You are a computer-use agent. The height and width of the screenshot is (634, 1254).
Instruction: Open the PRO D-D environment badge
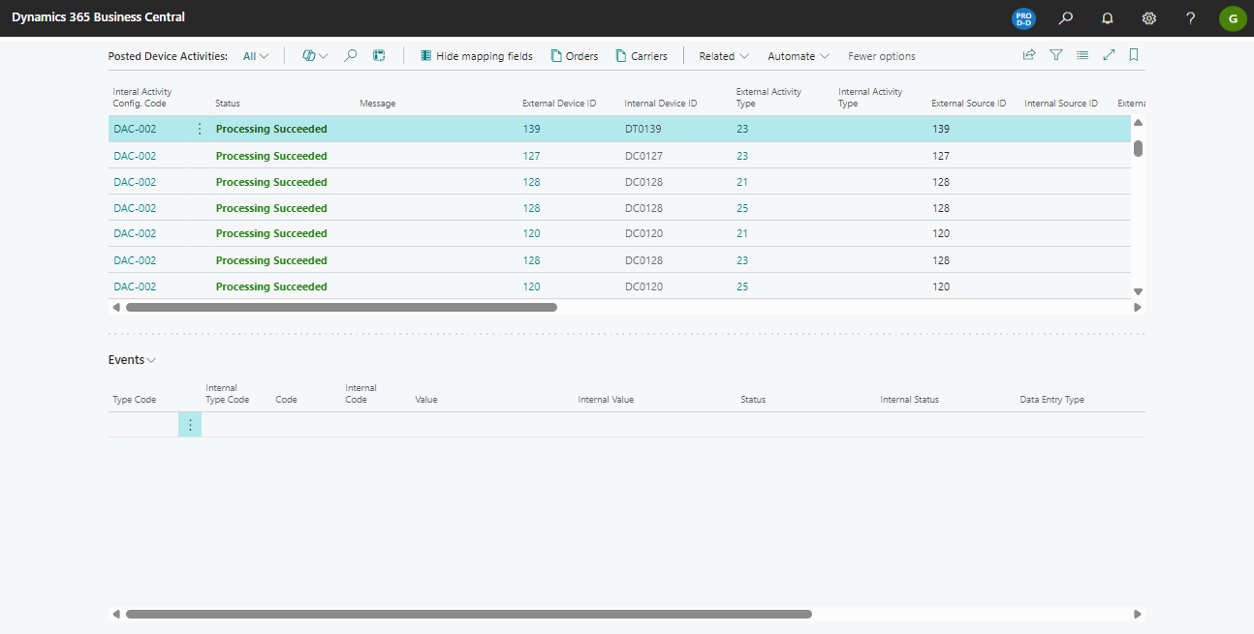coord(1023,18)
